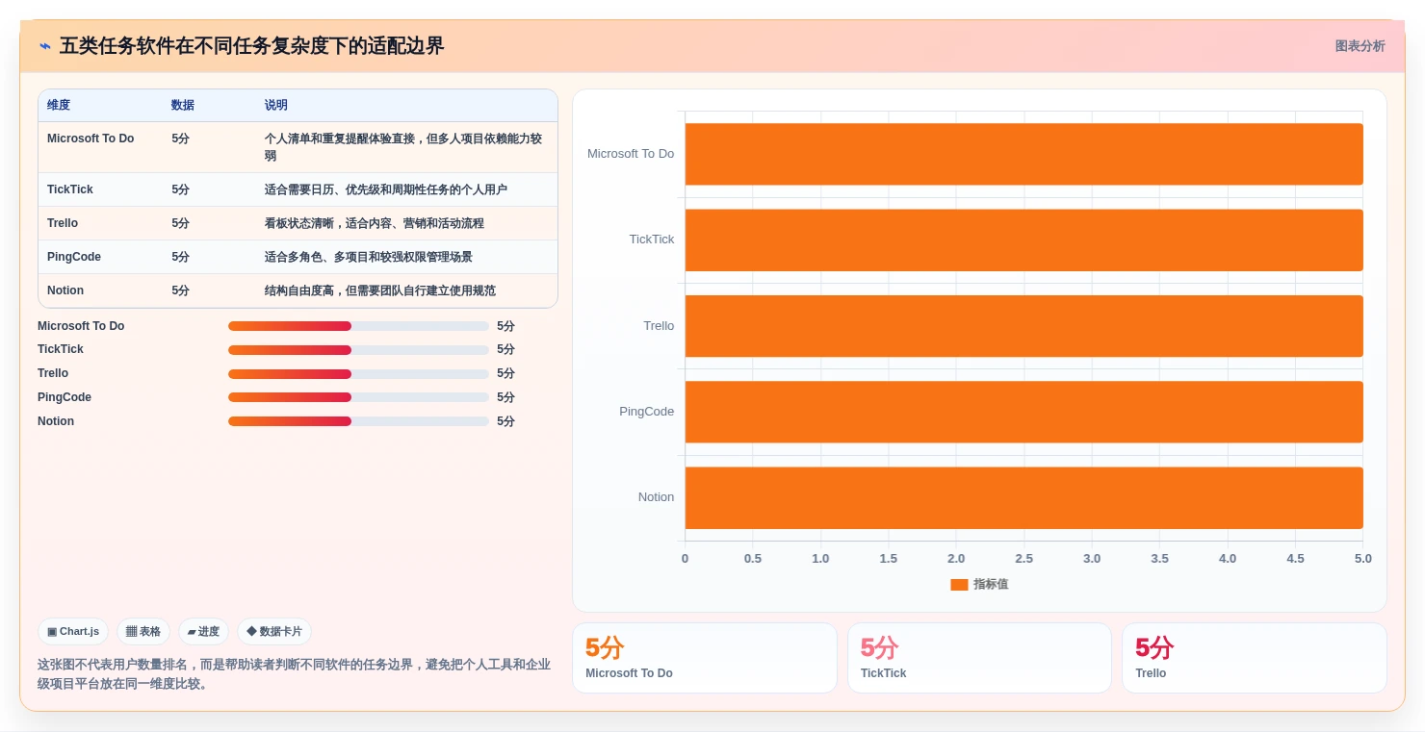Click the 说明 column header
Screen dimensions: 1425x732
[276, 105]
